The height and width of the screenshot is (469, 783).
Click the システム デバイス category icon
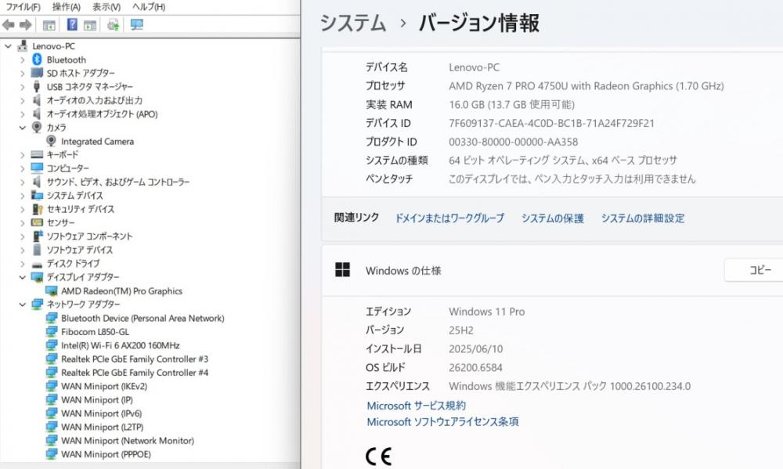[37, 195]
